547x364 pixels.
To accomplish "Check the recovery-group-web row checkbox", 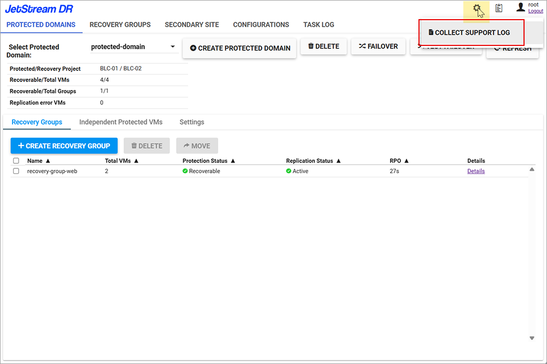I will click(16, 171).
